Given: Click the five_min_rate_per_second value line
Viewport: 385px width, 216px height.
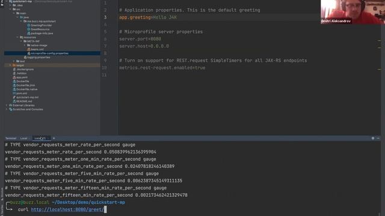Looking at the screenshot, I should 94,181.
